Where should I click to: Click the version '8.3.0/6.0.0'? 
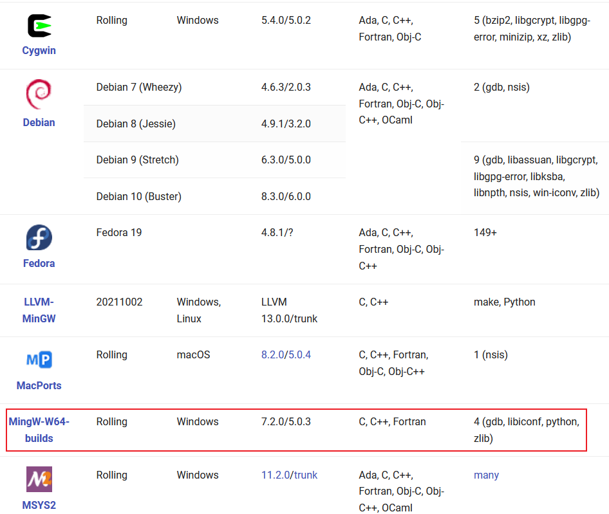coord(286,196)
